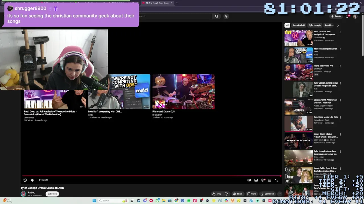The height and width of the screenshot is (204, 364).
Task: Open options for Zildjian 400th Anniversary video
Action: tap(340, 100)
